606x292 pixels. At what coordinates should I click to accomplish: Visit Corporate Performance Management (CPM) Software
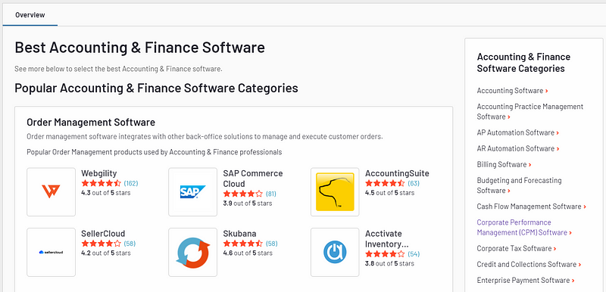click(524, 228)
